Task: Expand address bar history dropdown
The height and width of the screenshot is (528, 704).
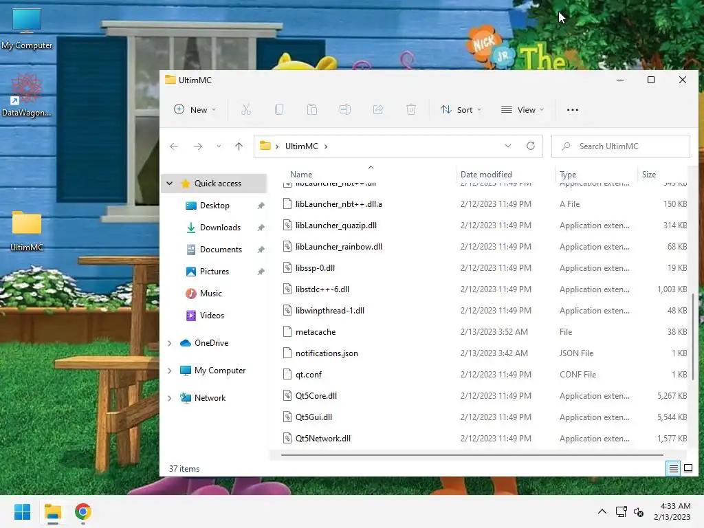Action: point(508,146)
